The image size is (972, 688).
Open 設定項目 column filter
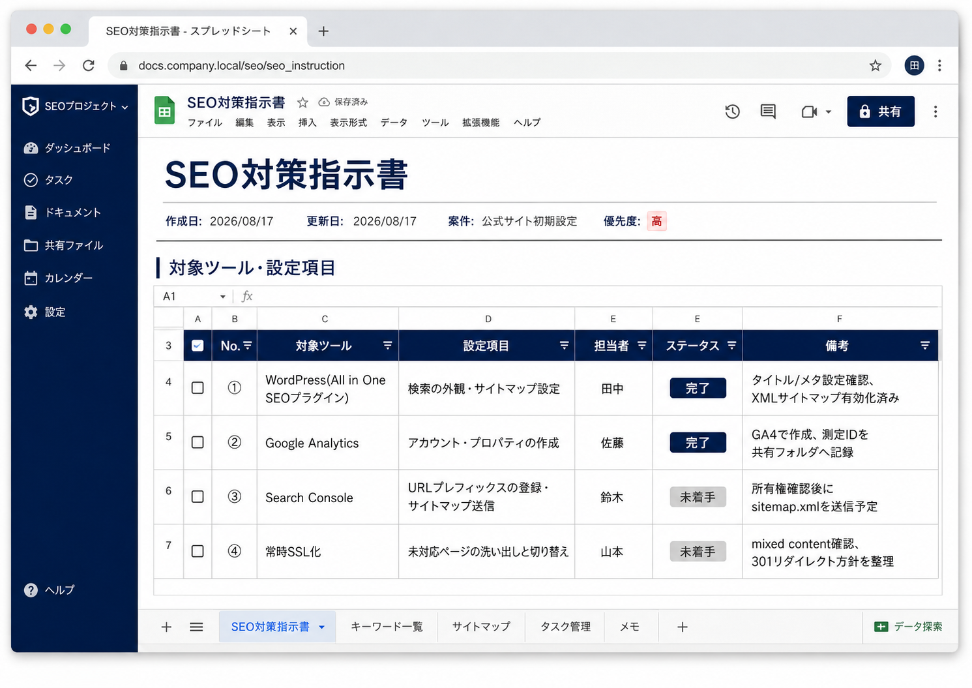click(565, 346)
